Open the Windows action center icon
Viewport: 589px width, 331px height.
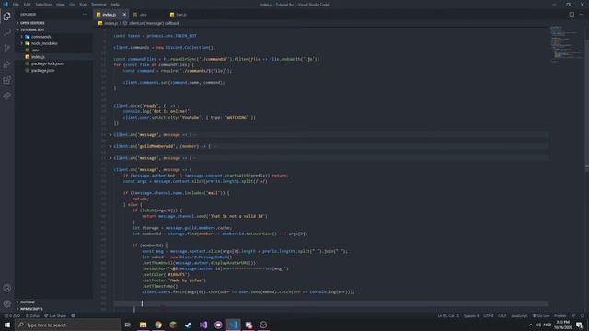pyautogui.click(x=579, y=325)
